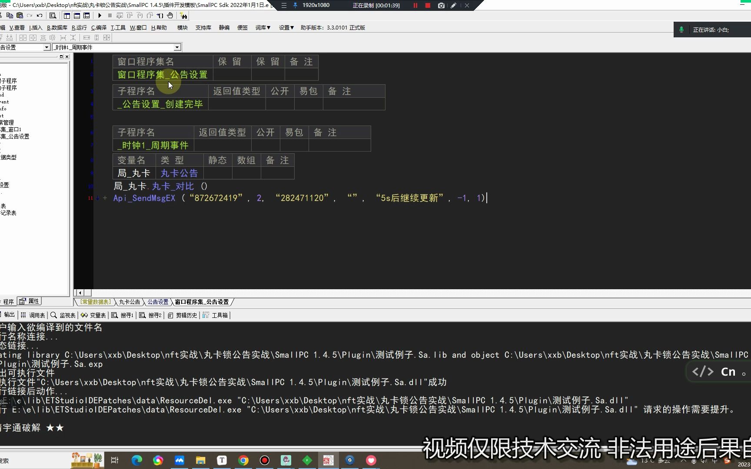751x469 pixels.
Task: Toggle the bottom status panel layout icon
Action: [77, 16]
